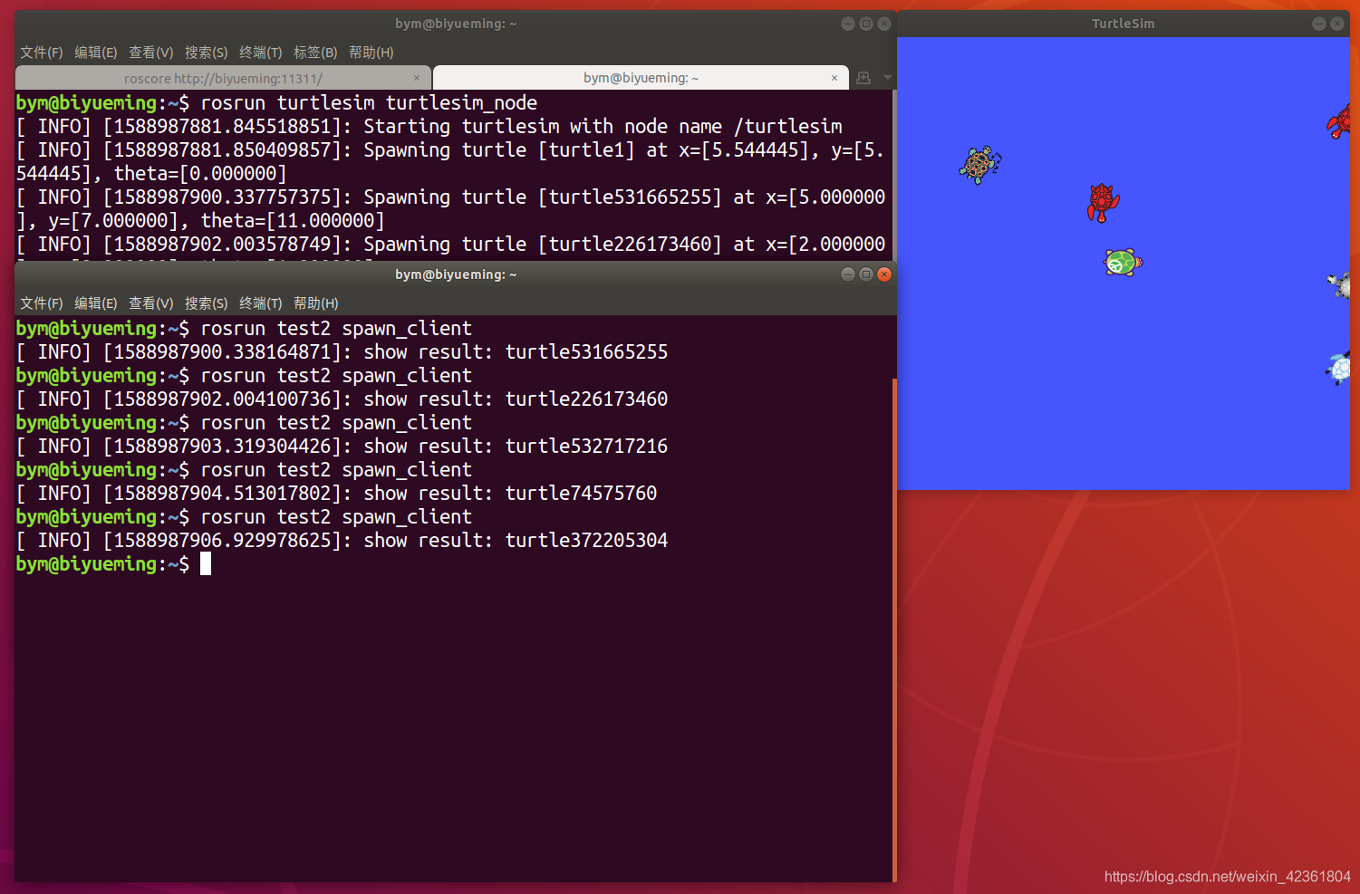Click 'rosrun turtlesim turtlesim_node' command text

(369, 103)
